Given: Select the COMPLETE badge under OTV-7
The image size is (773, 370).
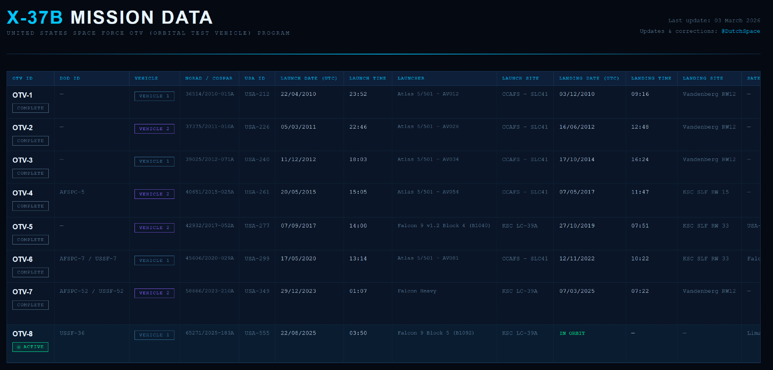Looking at the screenshot, I should coord(31,305).
